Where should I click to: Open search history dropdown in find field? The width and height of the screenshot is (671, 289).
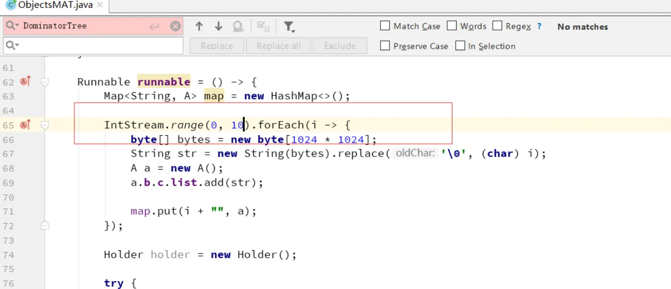pos(13,26)
